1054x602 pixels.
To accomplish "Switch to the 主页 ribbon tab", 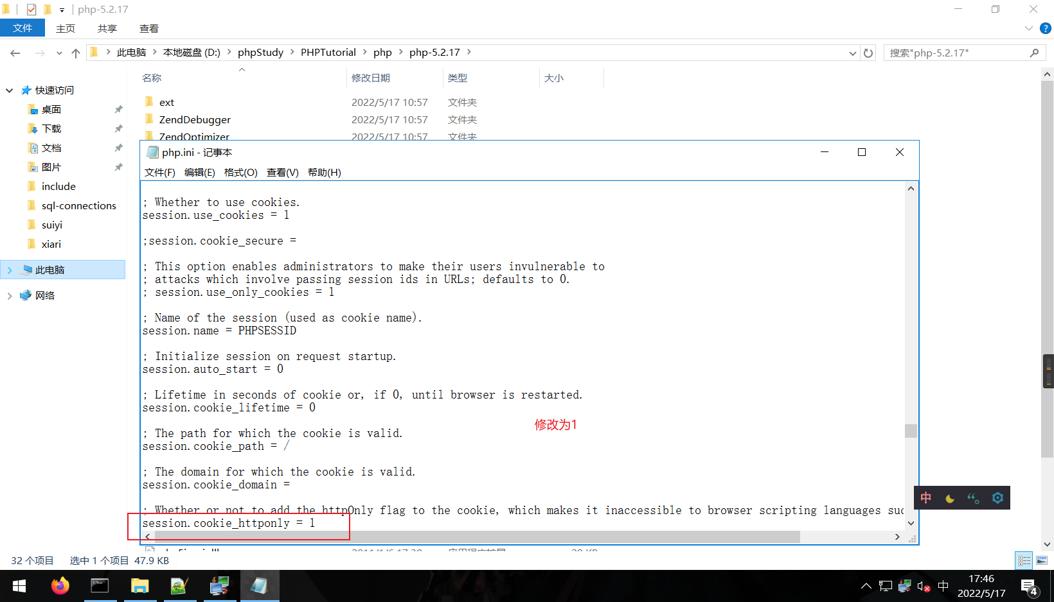I will pos(66,28).
